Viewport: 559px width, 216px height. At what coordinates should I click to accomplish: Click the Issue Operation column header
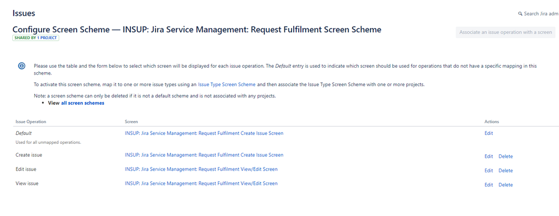31,122
